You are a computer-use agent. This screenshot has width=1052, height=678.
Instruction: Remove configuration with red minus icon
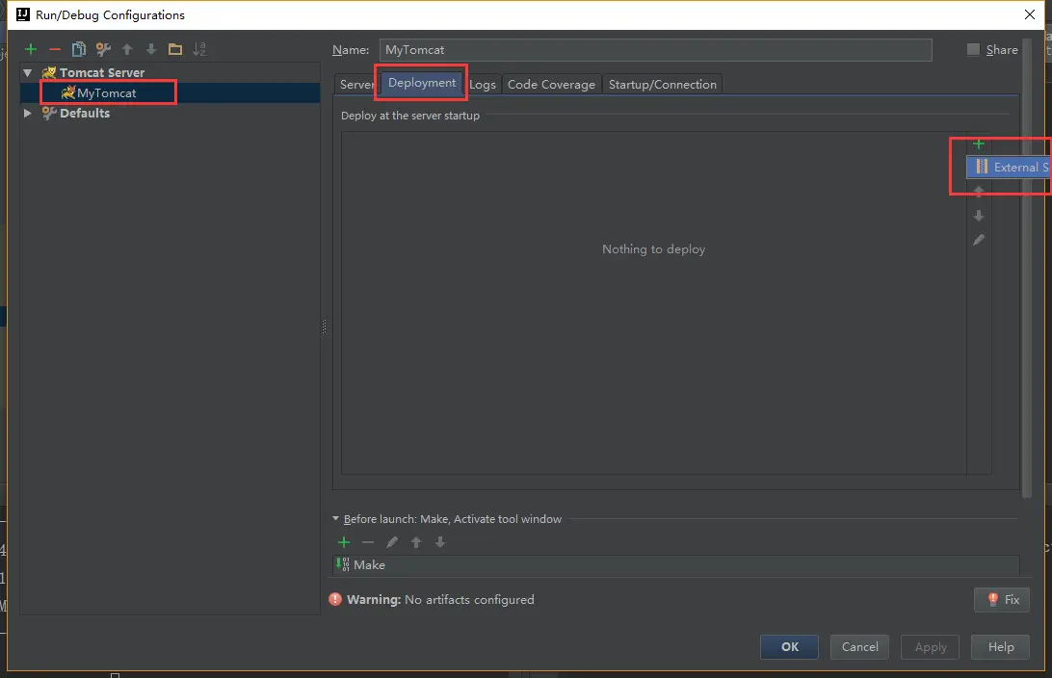click(55, 49)
